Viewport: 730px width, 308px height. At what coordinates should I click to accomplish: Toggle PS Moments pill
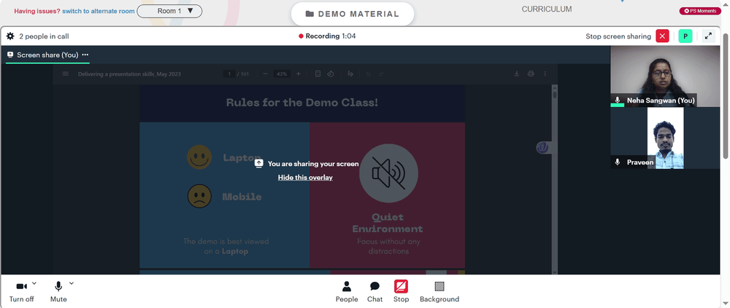700,11
